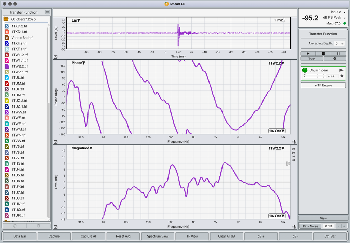
Task: Select the Vertec Bad.trf trace
Action: [22, 38]
